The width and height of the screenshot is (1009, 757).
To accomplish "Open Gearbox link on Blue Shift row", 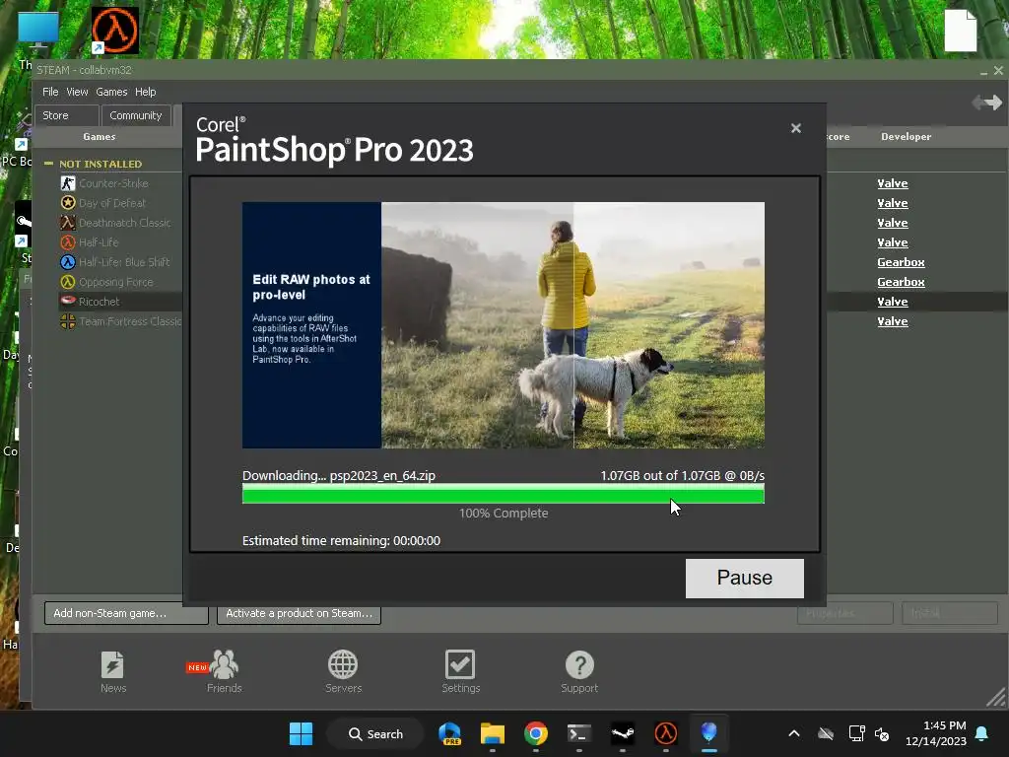I will (901, 262).
